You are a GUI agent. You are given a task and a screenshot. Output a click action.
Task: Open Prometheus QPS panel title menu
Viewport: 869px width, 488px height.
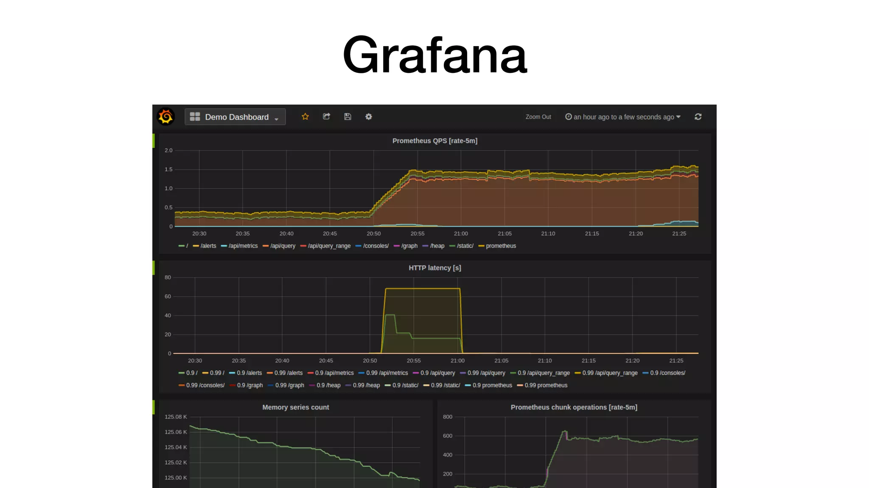pos(434,141)
